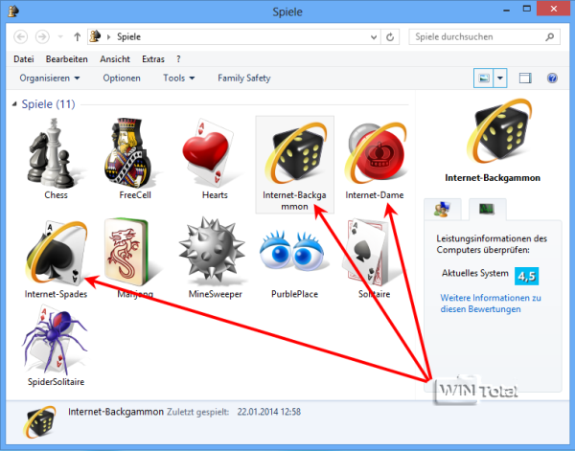This screenshot has width=575, height=451.
Task: Click Aktuelles System label
Action: pos(475,273)
